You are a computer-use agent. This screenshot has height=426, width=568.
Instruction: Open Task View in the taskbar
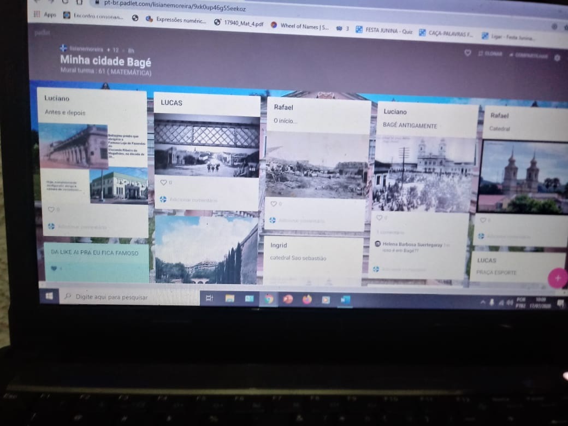point(209,298)
